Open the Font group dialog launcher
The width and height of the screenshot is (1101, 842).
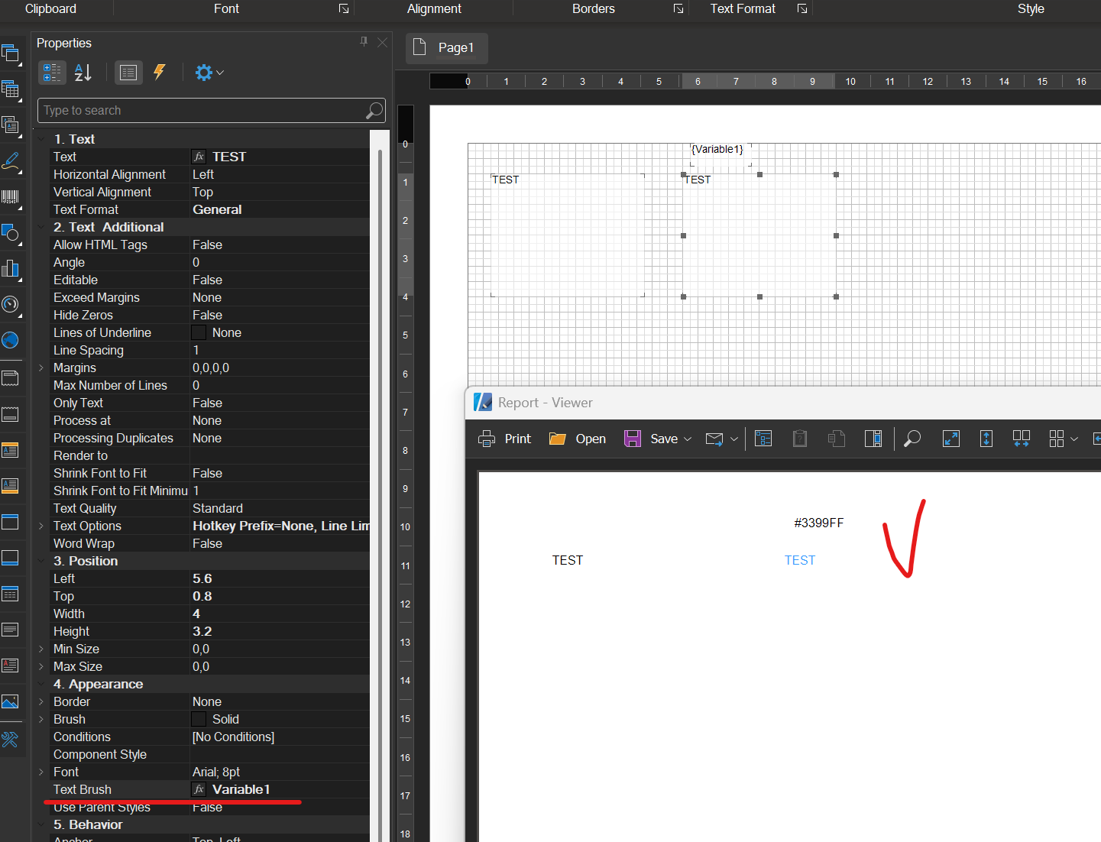point(344,8)
